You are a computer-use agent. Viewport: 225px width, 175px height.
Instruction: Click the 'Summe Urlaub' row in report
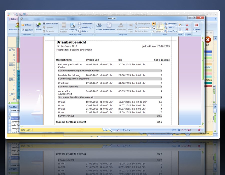[110, 116]
